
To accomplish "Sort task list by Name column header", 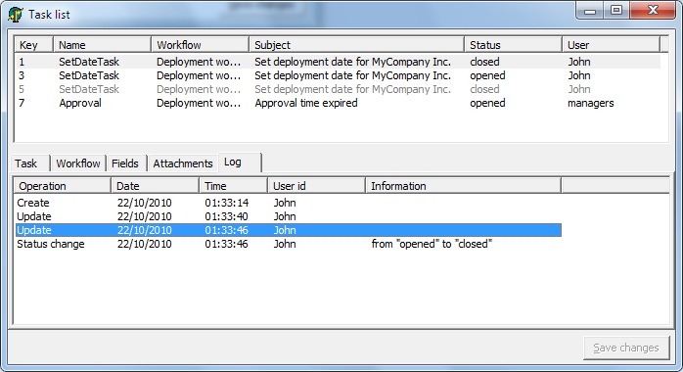I will point(102,45).
